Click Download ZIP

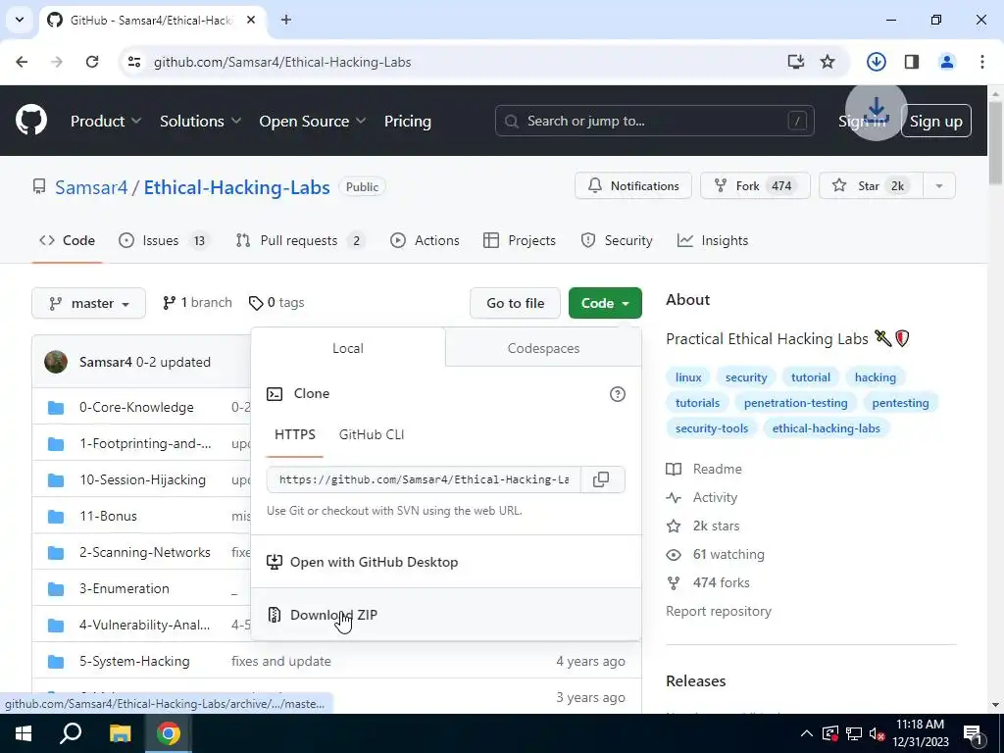[x=446, y=615]
